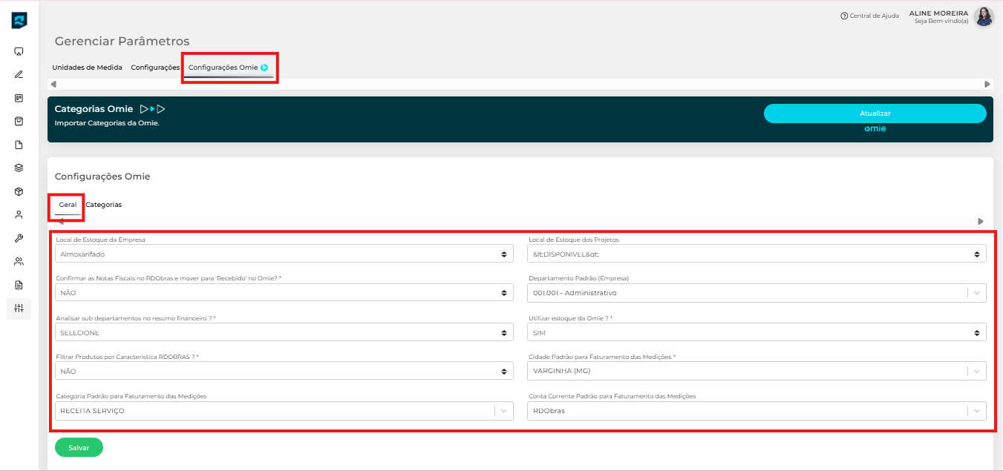Screen dimensions: 1003x471
Task: Open Analisar sub departamentos SELECIONE dropdown
Action: point(284,333)
